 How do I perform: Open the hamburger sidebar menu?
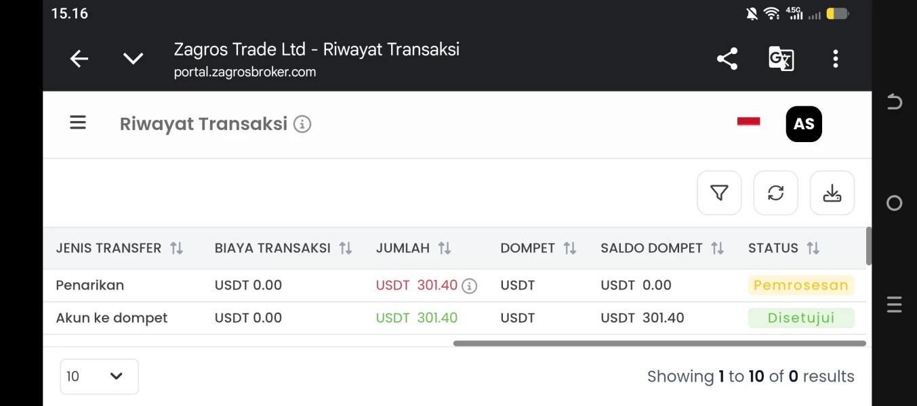coord(78,123)
